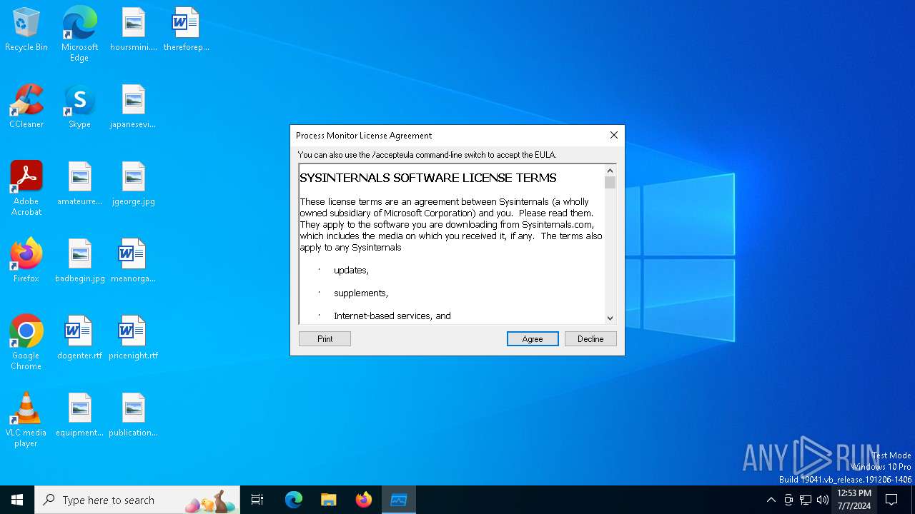The height and width of the screenshot is (514, 915).
Task: Open the volume control tray icon
Action: click(x=823, y=500)
